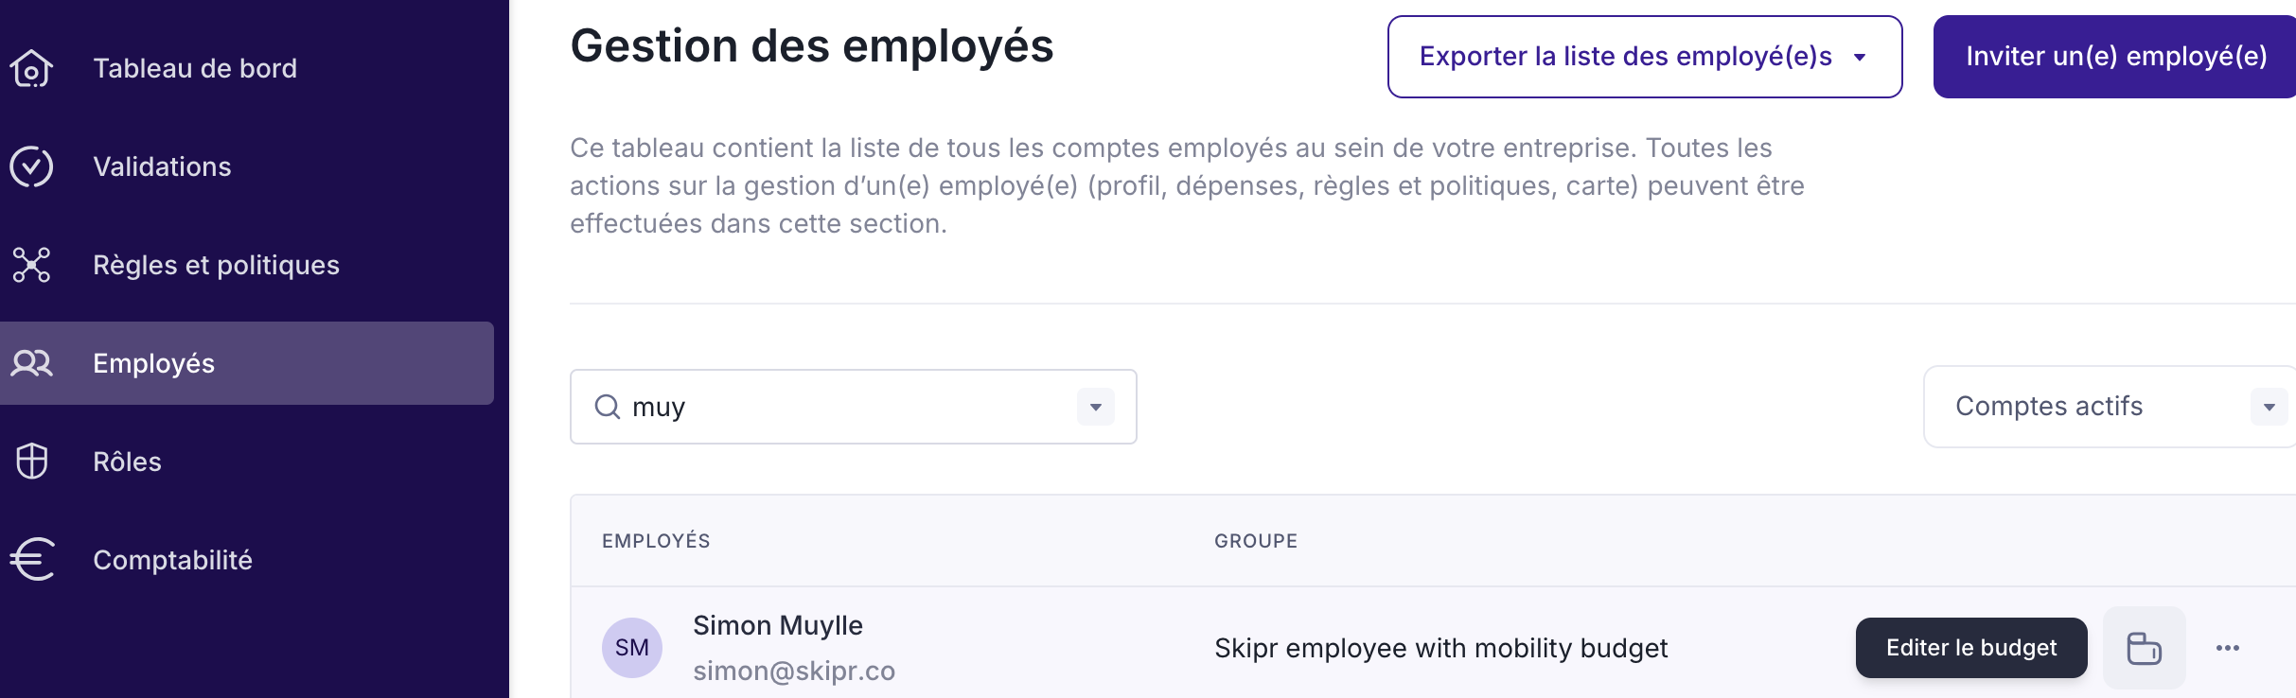Viewport: 2296px width, 698px height.
Task: Click the Rôles shield icon
Action: [31, 462]
